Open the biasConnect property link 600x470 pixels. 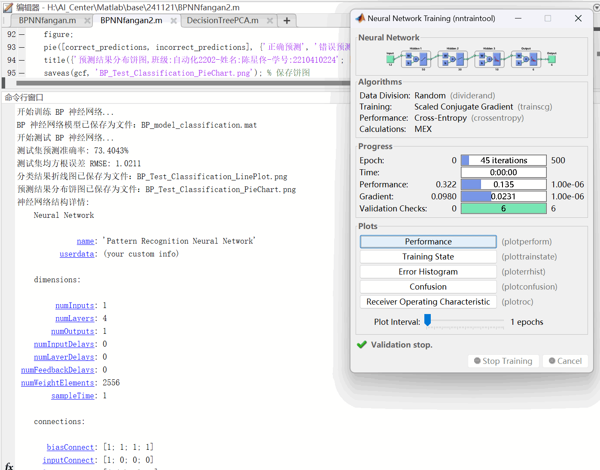click(x=70, y=447)
